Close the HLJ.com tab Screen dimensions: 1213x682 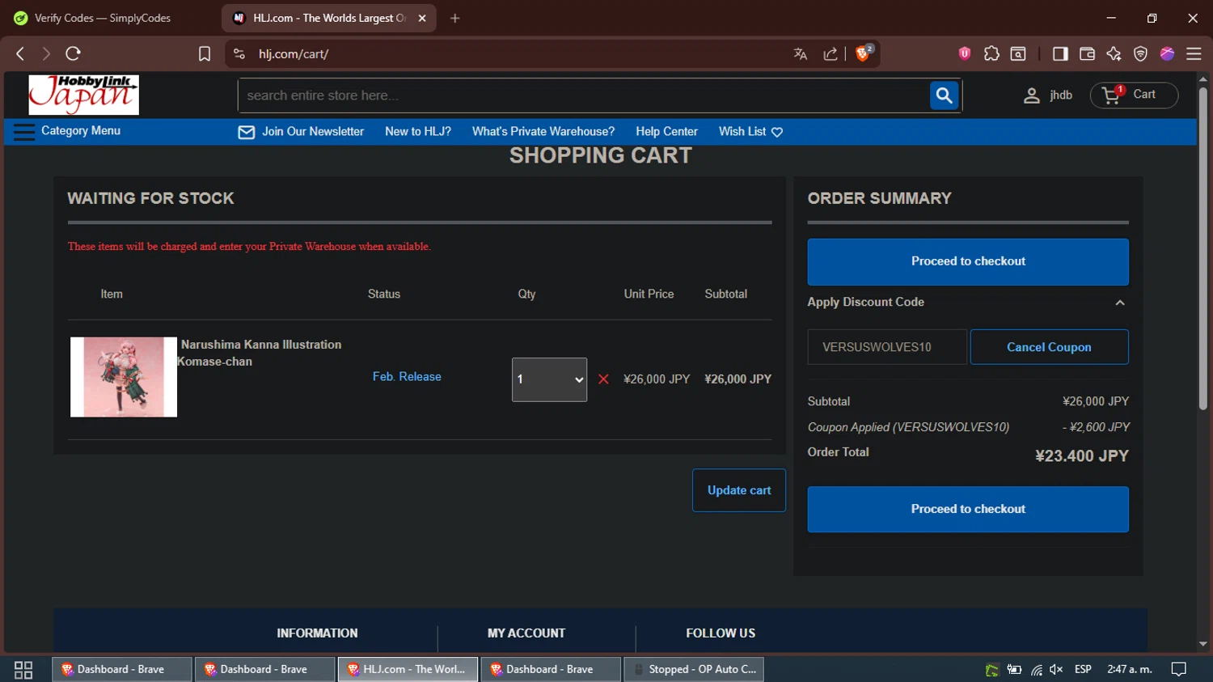[x=422, y=18]
